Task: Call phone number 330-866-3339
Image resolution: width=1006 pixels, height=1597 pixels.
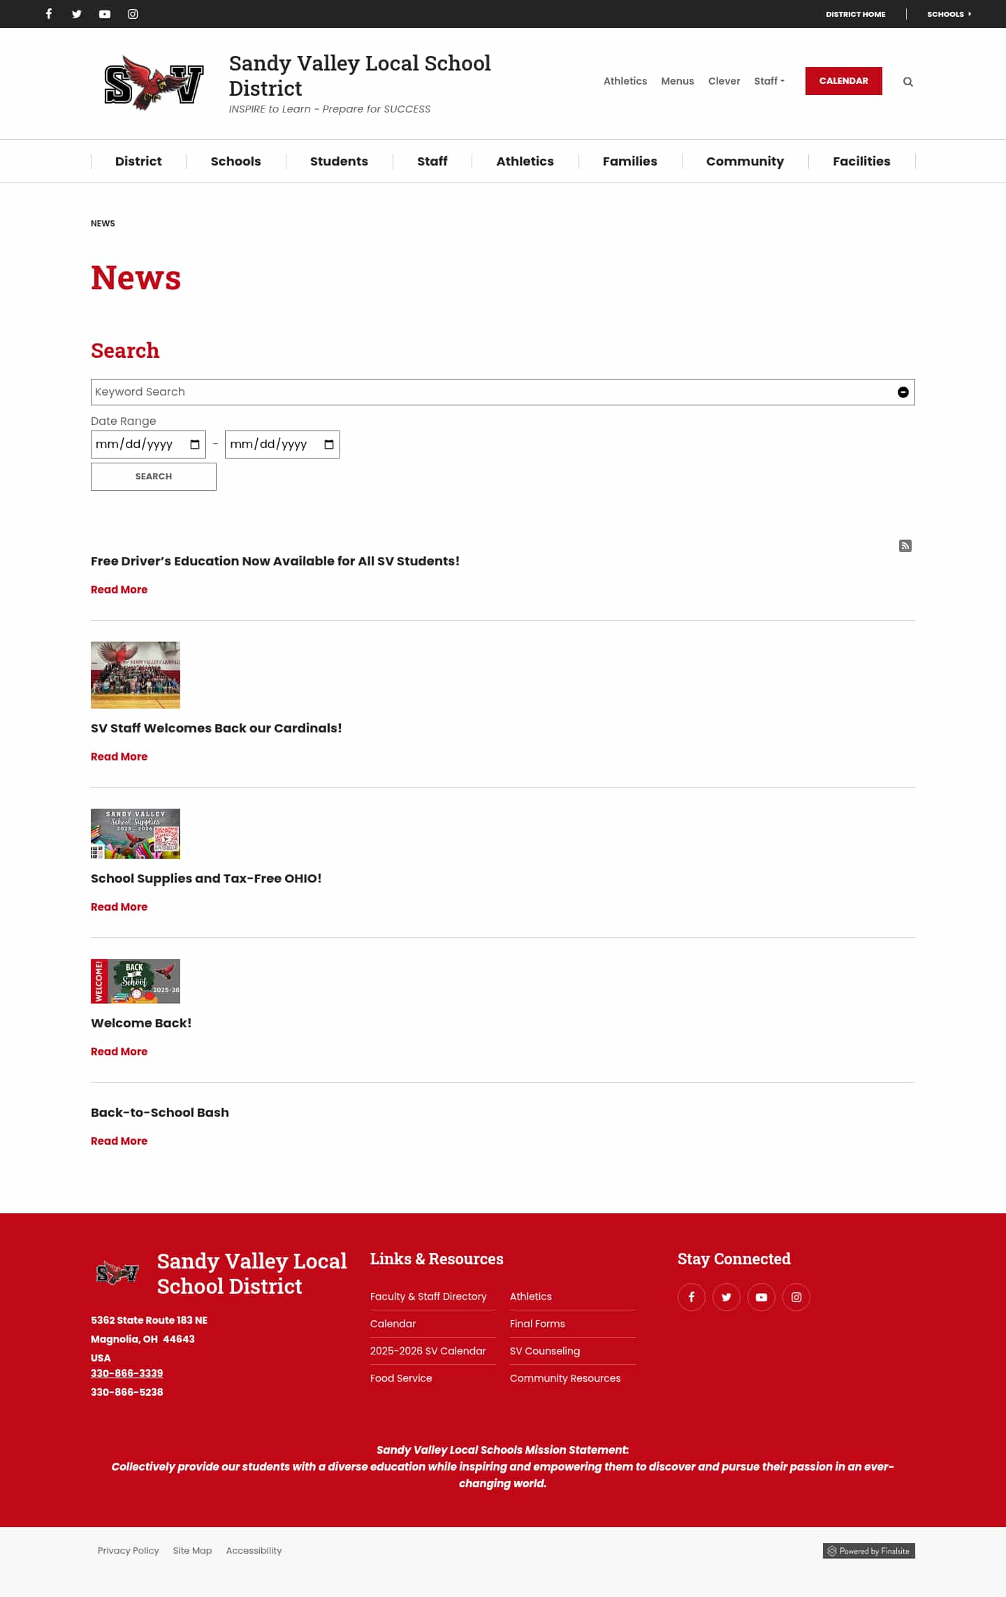Action: pyautogui.click(x=127, y=1373)
